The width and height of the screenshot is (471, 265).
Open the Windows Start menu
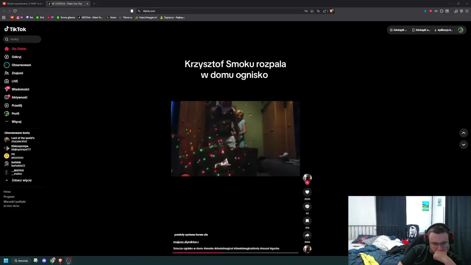(6, 261)
